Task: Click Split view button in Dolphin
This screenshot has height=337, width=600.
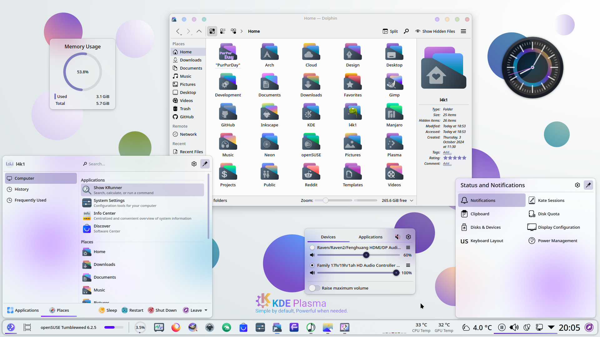Action: (390, 31)
